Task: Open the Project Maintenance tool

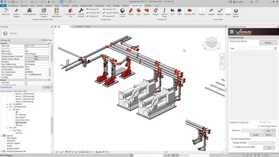Action: point(57,13)
